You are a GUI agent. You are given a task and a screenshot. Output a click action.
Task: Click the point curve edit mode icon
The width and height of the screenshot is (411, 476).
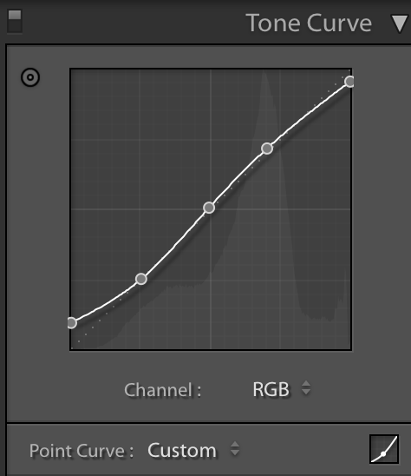(x=384, y=449)
